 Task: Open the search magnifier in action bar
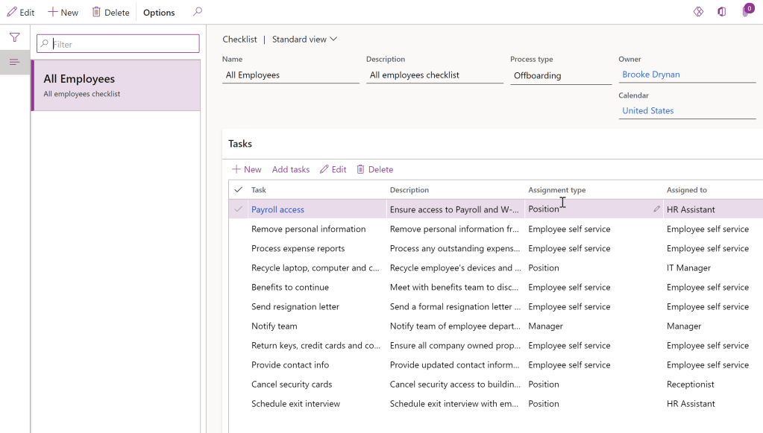[197, 12]
